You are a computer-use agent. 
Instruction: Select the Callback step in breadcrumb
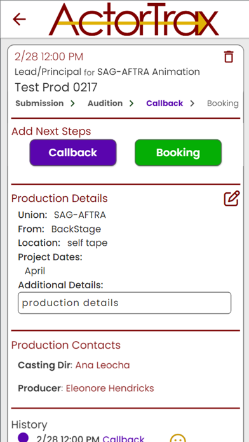pos(165,104)
